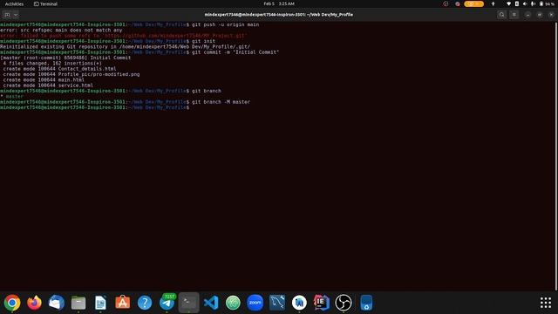Click the accessibility icon in top bar
The height and width of the screenshot is (314, 558).
point(493,3)
